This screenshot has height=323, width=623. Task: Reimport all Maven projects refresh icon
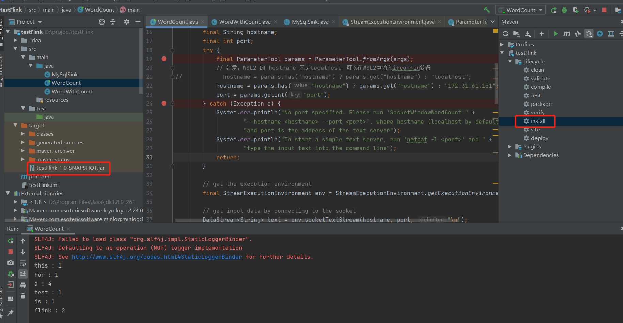(505, 34)
